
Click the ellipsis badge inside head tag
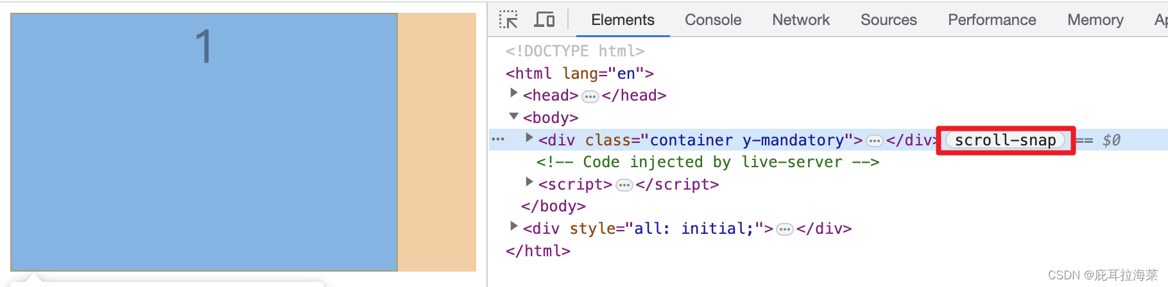[x=590, y=97]
